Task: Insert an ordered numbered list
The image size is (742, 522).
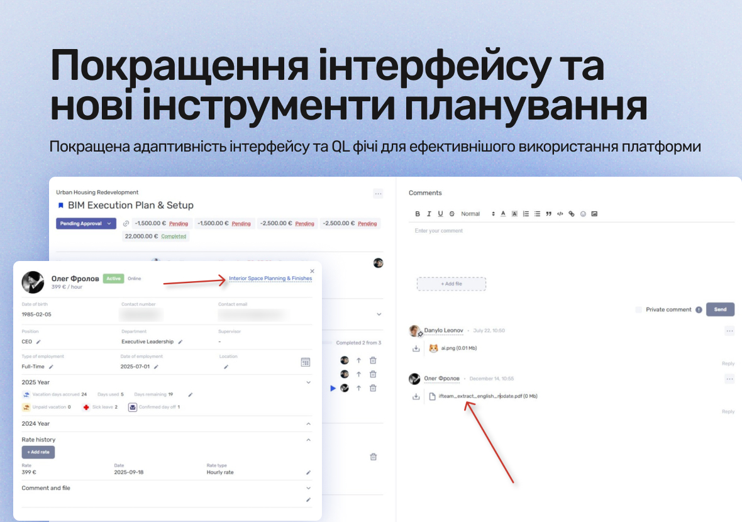Action: [526, 214]
